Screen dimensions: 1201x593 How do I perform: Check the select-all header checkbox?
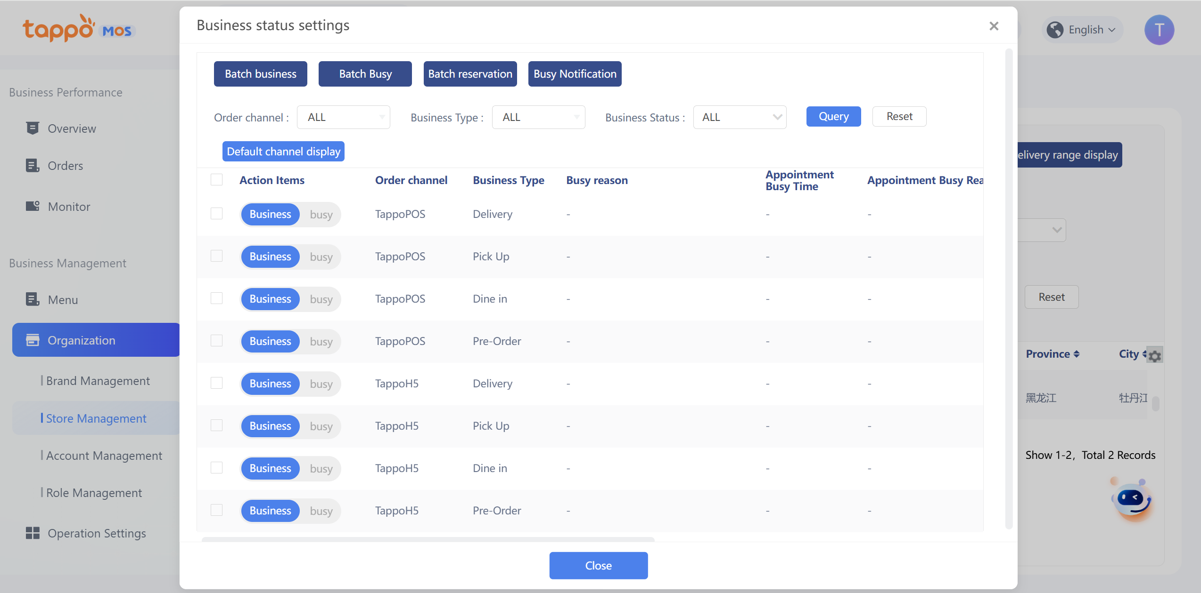click(216, 180)
